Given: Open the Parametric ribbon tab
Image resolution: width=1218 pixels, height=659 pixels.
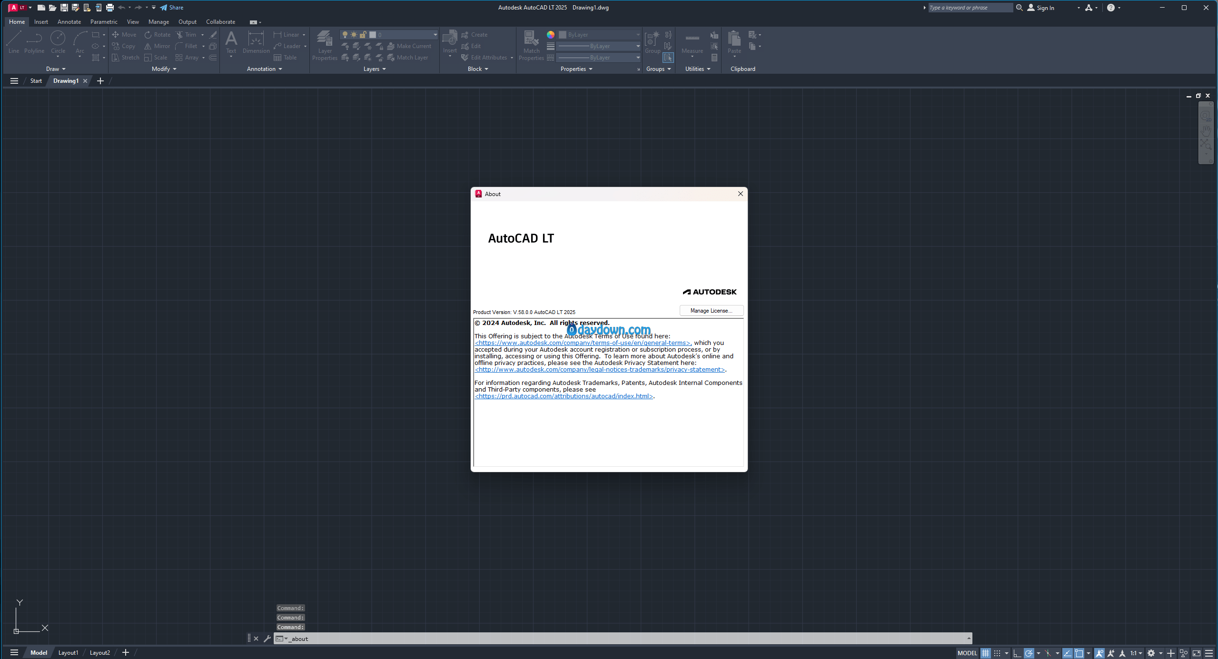Looking at the screenshot, I should [x=104, y=22].
